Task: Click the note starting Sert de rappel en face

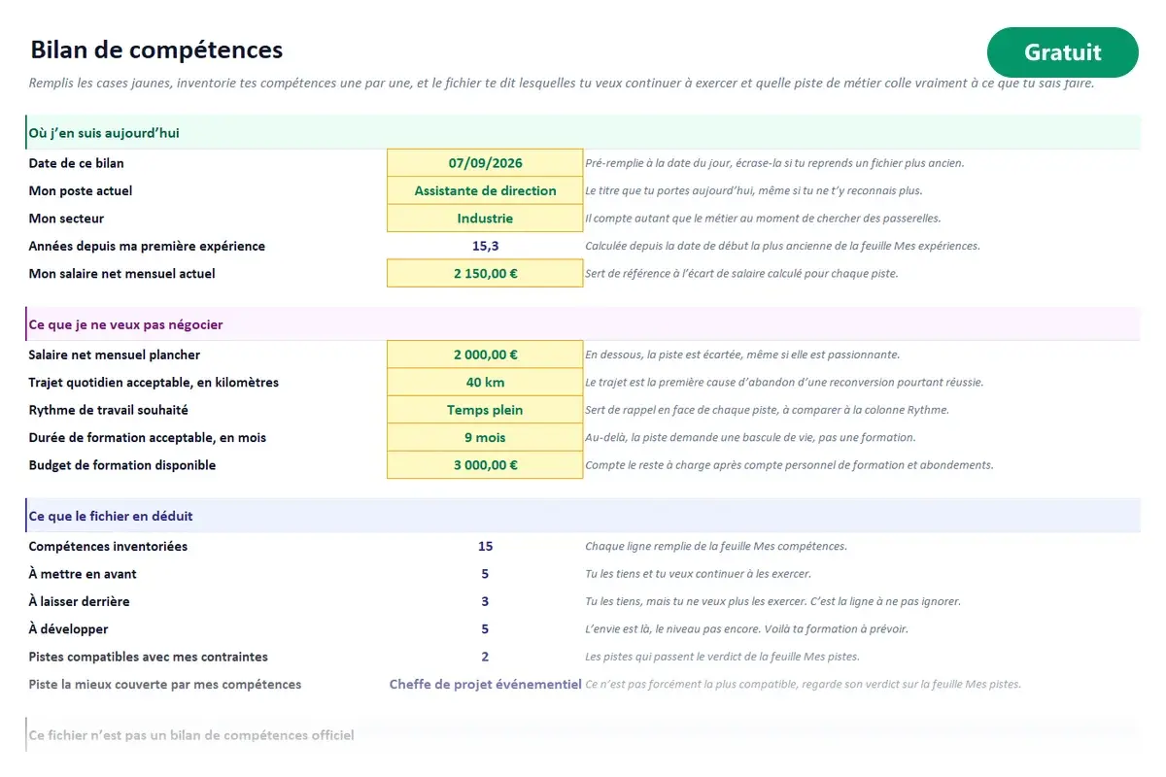Action: 767,410
